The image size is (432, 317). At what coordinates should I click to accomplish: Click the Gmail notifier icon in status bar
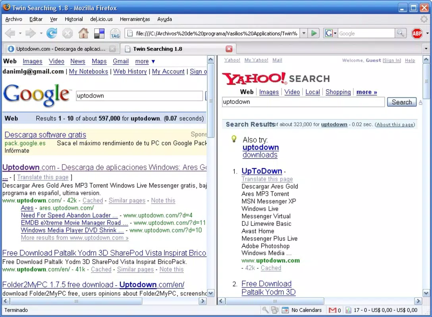coord(333,310)
